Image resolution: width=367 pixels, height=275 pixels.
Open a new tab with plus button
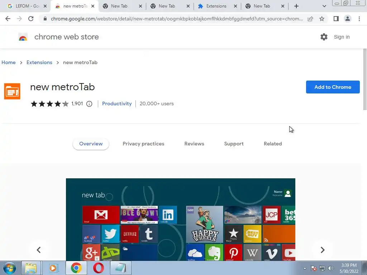tap(296, 6)
